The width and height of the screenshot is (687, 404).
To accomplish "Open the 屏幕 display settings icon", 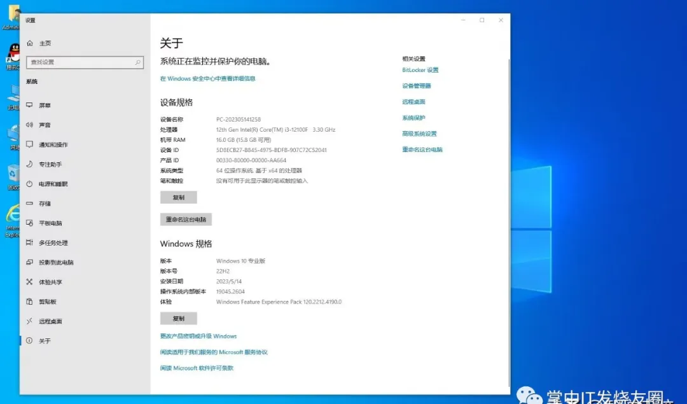I will (29, 105).
